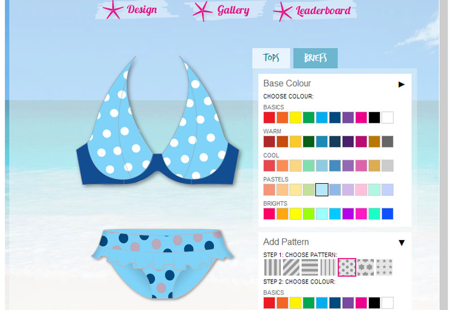Switch to the Briefs tab
Image resolution: width=451 pixels, height=310 pixels.
315,58
